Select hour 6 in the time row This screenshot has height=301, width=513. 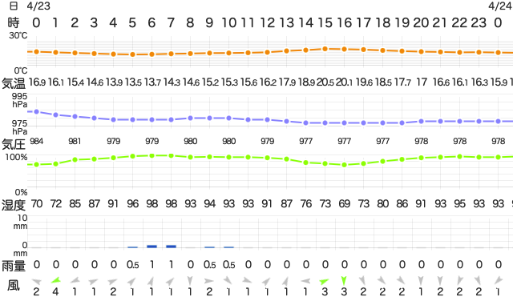click(x=151, y=23)
